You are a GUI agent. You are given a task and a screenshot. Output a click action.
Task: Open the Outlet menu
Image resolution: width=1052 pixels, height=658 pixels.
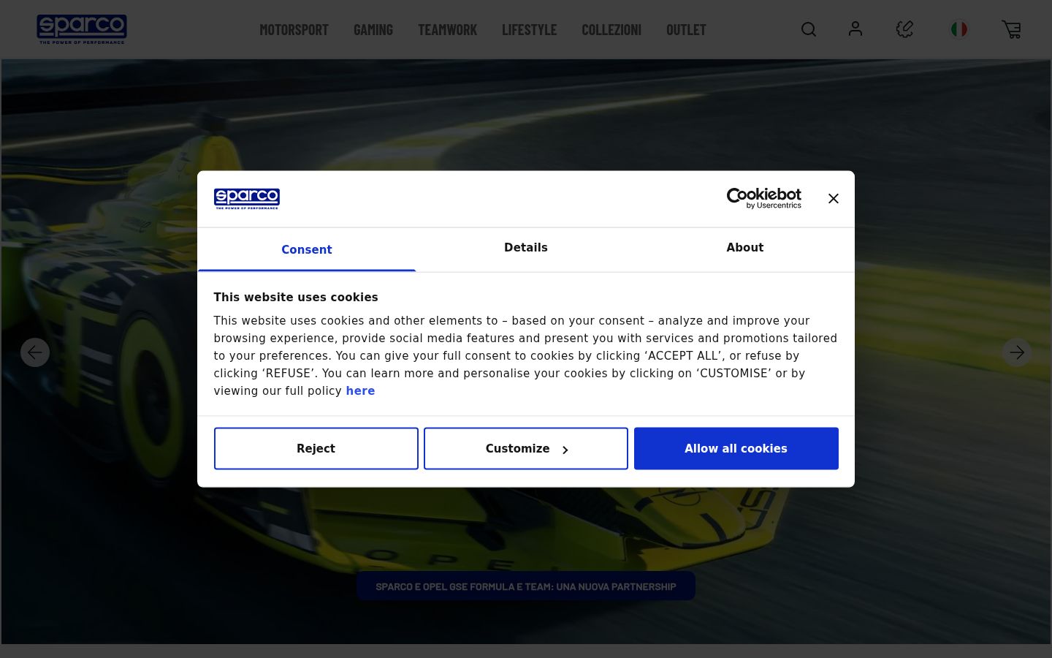pyautogui.click(x=686, y=30)
